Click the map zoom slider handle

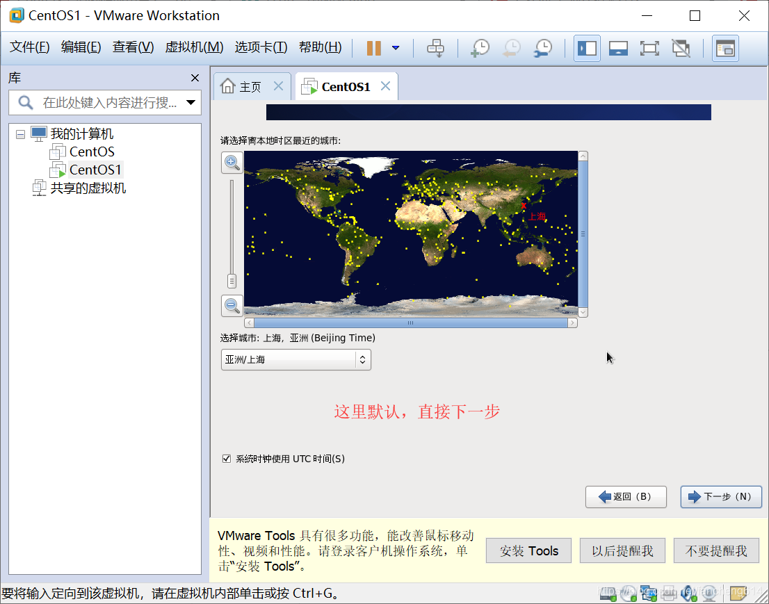coord(232,281)
